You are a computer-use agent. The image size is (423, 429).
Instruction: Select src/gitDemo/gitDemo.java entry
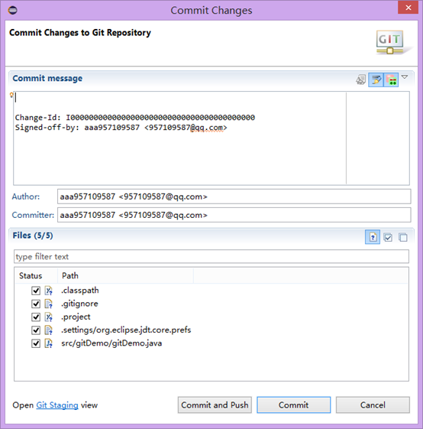(111, 343)
